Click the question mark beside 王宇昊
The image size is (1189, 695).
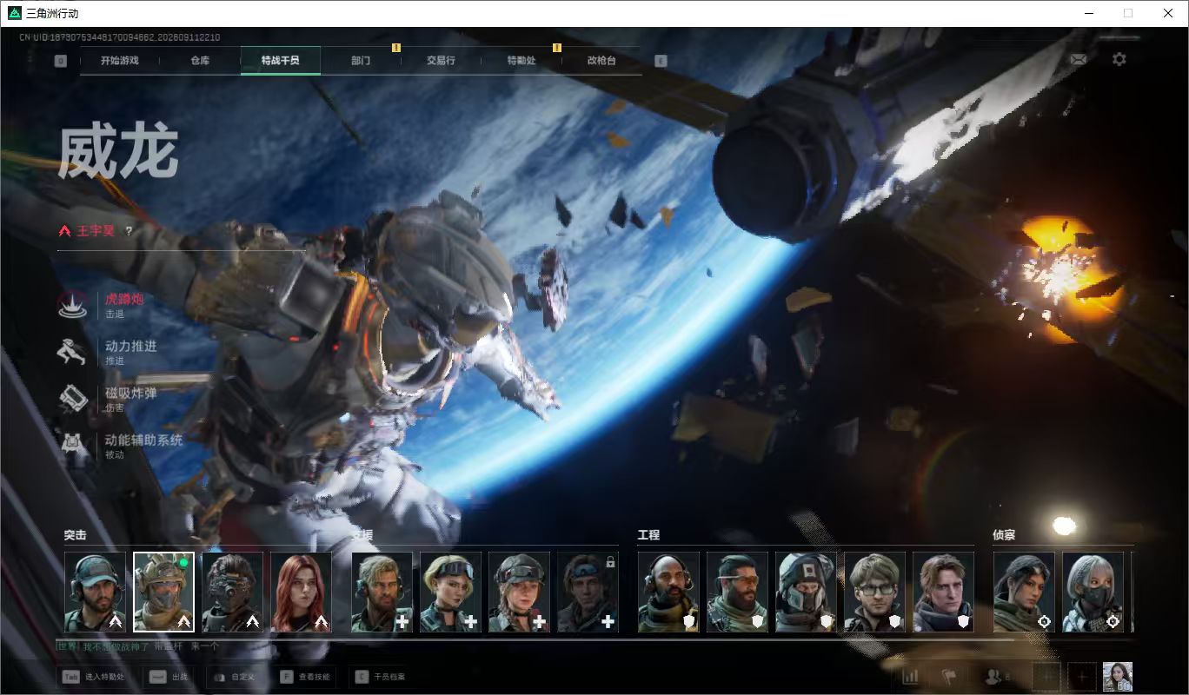tap(129, 231)
